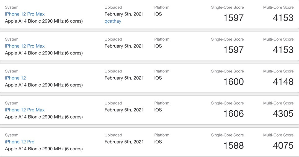Click upload date in the iPhone 12 Pro row
Screen dimensions: 299x157
[124, 142]
